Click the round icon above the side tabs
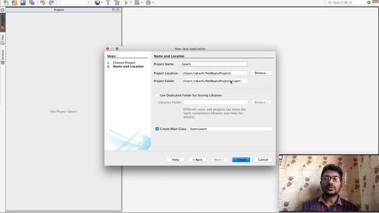 [2, 10]
